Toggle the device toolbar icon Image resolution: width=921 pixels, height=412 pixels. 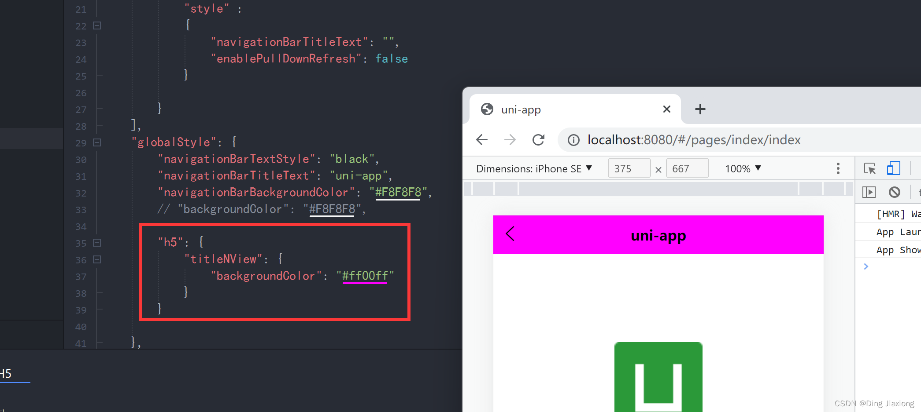(894, 168)
